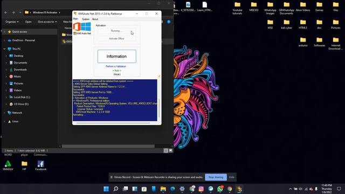Expand the Local Disk (C:) node
Image resolution: width=345 pixels, height=194 pixels.
[6, 97]
